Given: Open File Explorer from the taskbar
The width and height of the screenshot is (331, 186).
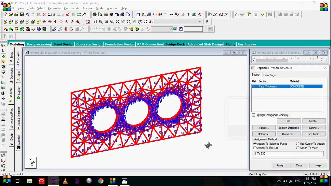Looking at the screenshot, I should click(29, 181).
